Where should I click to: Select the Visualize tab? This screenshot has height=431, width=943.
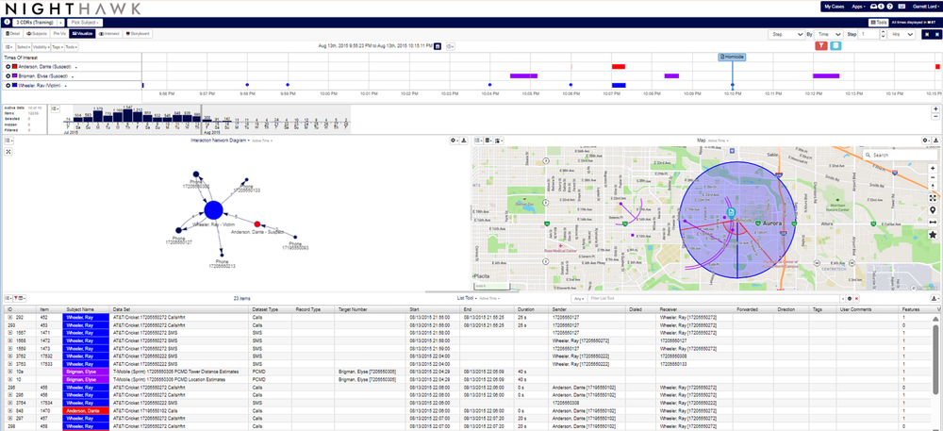[x=81, y=34]
